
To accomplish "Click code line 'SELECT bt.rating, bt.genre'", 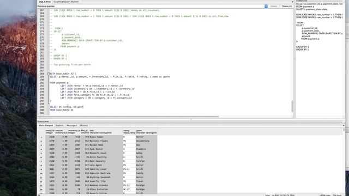I will (67, 107).
